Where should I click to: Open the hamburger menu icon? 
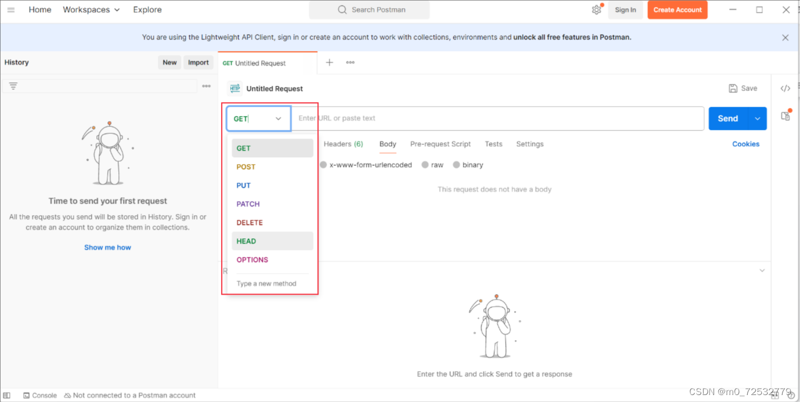[x=10, y=10]
